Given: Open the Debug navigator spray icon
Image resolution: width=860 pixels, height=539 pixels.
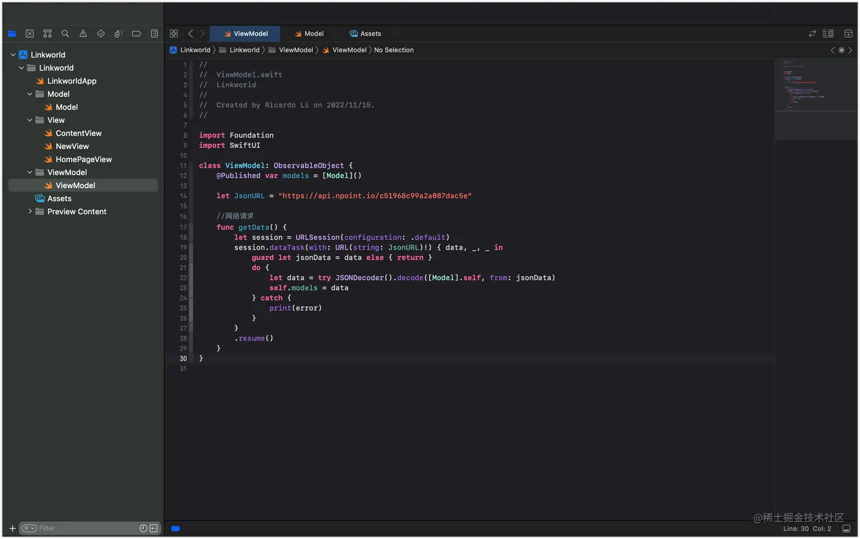Looking at the screenshot, I should [118, 34].
